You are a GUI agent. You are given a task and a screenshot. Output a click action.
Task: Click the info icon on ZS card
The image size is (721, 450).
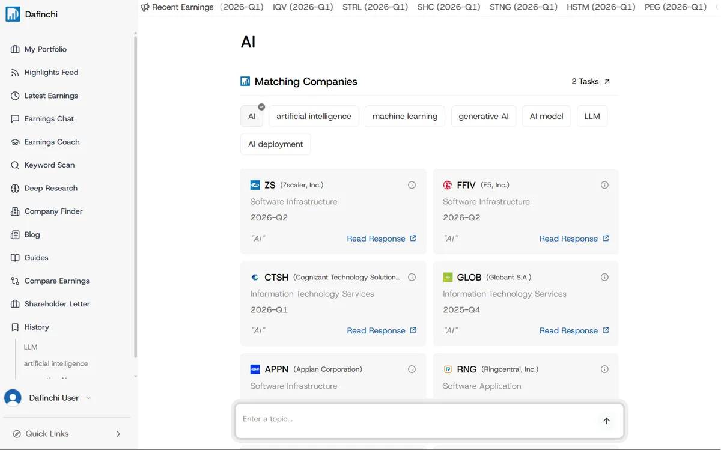tap(412, 185)
